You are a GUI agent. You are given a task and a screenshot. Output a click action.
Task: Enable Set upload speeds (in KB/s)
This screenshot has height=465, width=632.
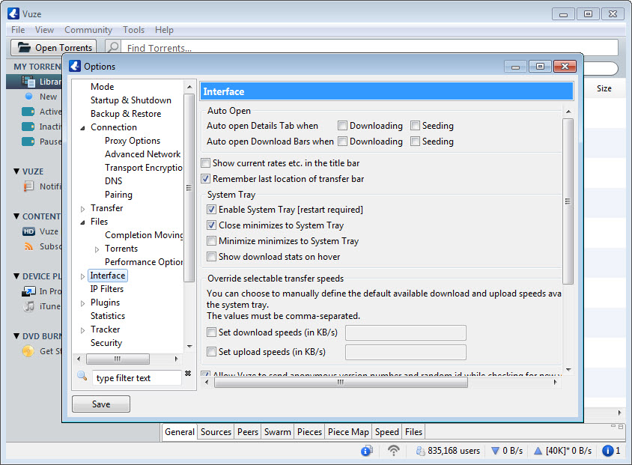pos(211,351)
